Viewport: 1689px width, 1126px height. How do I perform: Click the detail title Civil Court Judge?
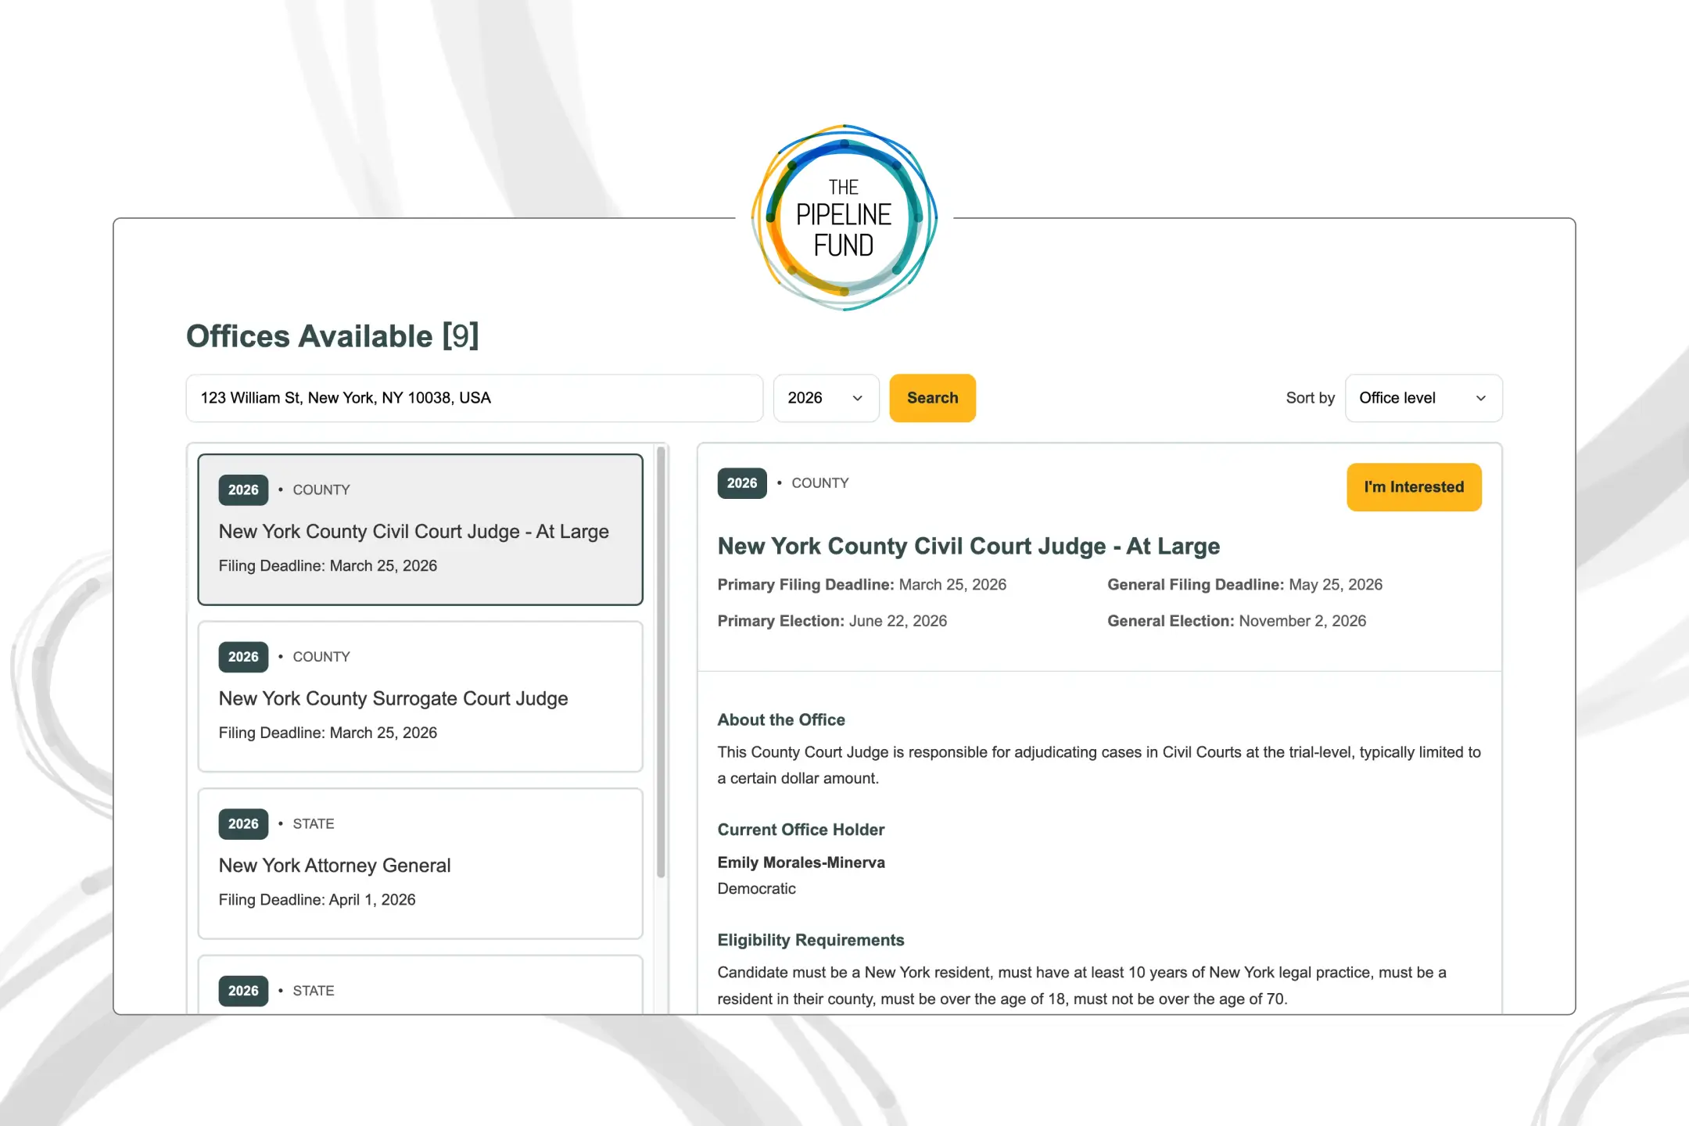pyautogui.click(x=968, y=546)
